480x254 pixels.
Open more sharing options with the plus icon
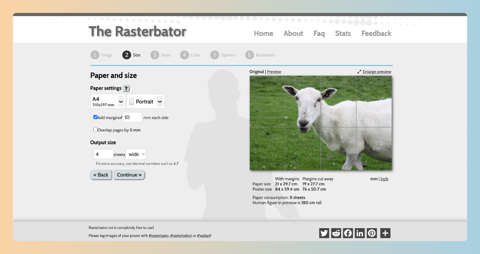[385, 233]
